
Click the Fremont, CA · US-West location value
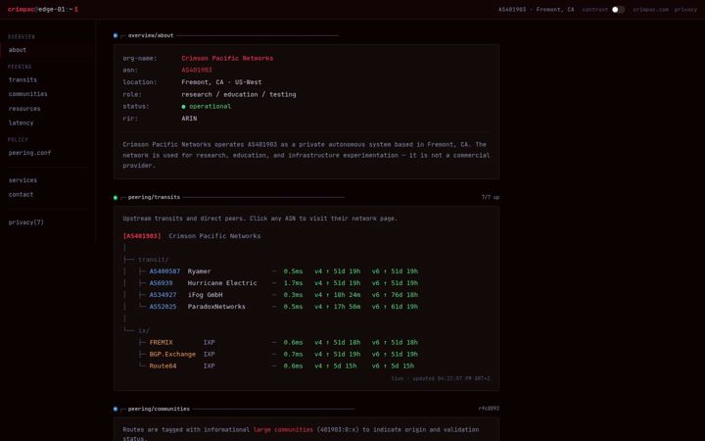221,82
